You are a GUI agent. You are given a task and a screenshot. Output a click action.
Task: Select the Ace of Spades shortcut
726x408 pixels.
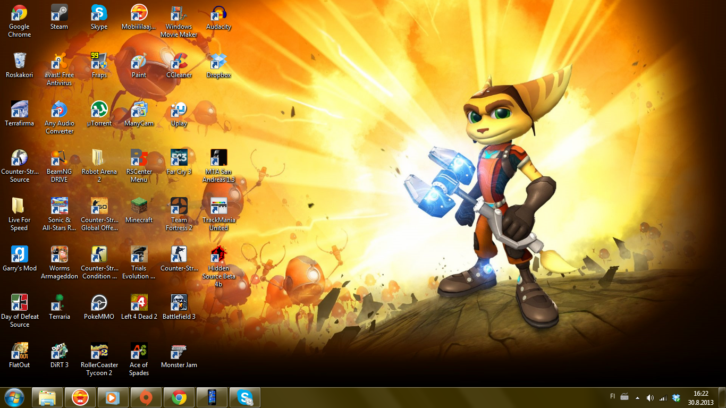[x=139, y=360]
